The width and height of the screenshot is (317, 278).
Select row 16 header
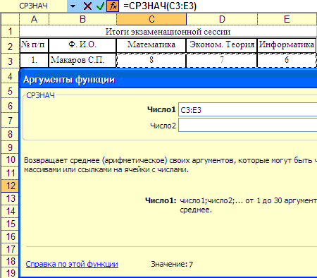[x=10, y=236]
